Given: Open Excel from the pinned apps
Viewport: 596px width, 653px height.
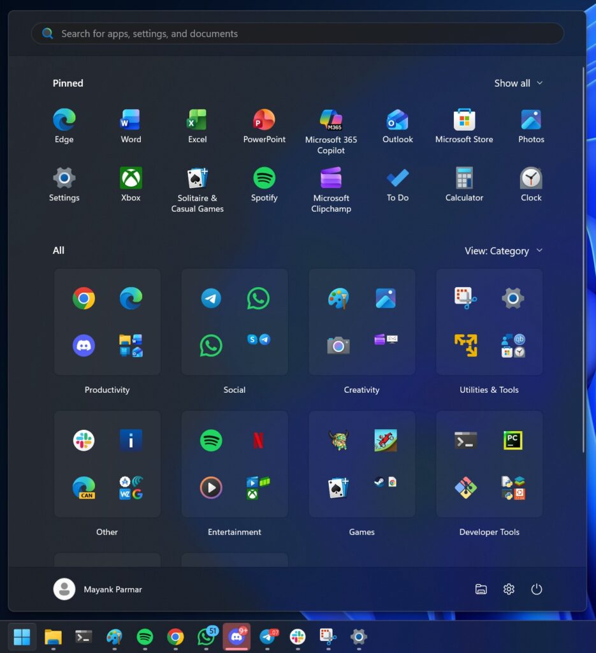Looking at the screenshot, I should click(x=197, y=119).
